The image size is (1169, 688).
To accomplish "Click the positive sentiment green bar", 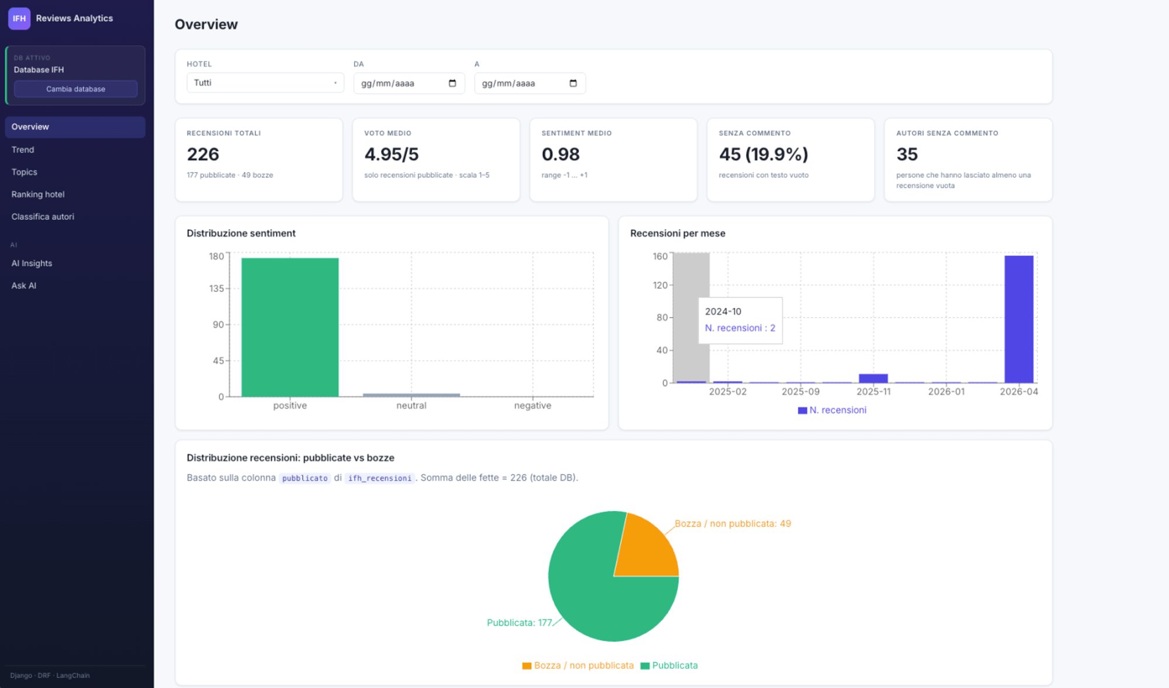I will 290,327.
